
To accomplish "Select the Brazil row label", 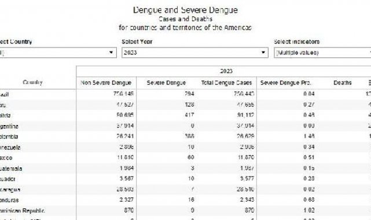I will (x=4, y=94).
